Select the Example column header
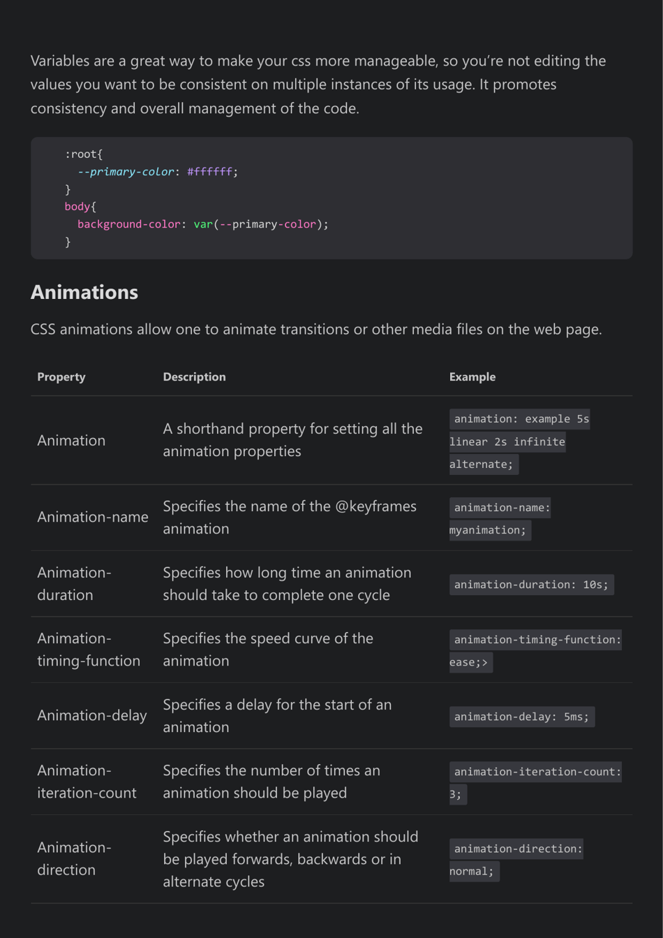Viewport: 663px width, 938px height. [473, 376]
